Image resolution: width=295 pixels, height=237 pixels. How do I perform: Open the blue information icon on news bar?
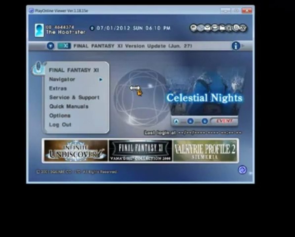[x=236, y=46]
